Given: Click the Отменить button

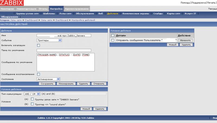Looking at the screenshot, I should coord(99,84).
